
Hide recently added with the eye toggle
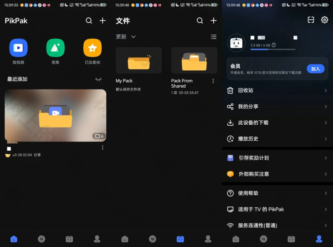[x=98, y=79]
